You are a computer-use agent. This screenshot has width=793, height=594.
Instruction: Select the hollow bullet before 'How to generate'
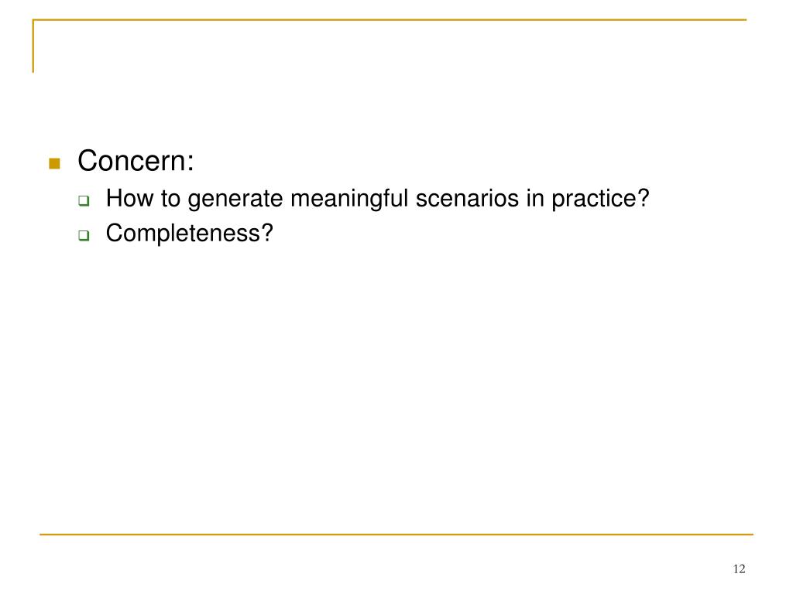(x=84, y=200)
